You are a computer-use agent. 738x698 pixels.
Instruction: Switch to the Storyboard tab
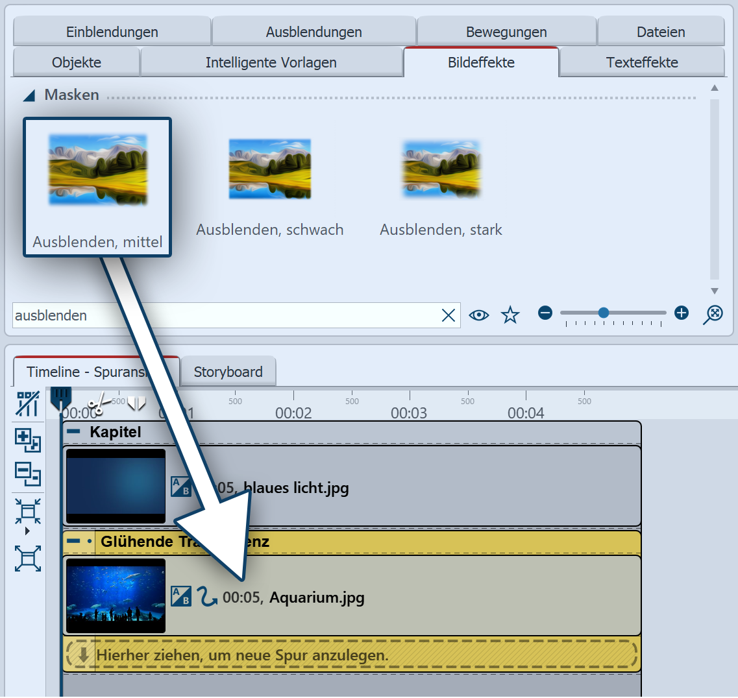(x=228, y=372)
